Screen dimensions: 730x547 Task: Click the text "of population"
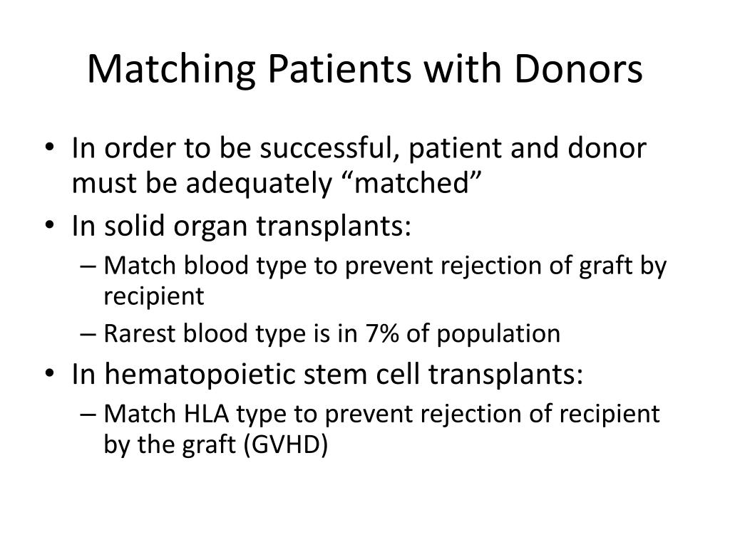pos(483,335)
